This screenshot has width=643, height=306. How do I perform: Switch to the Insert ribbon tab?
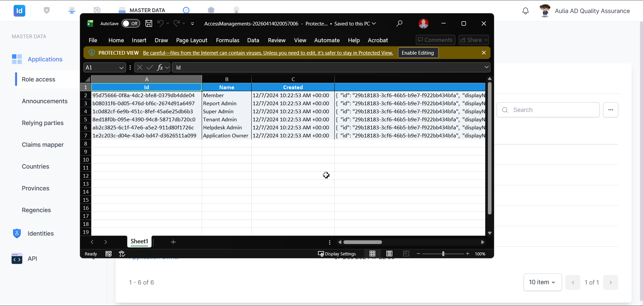tap(139, 40)
